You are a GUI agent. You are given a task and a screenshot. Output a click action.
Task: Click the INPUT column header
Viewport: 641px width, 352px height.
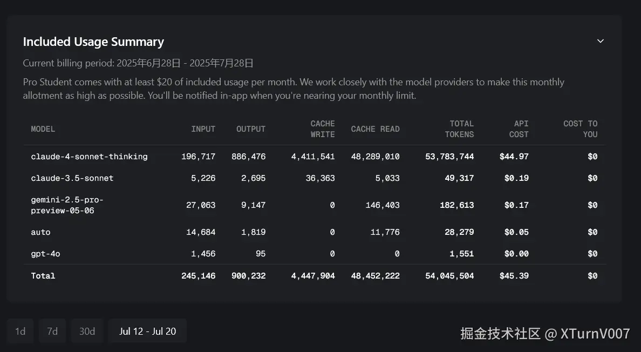[203, 129]
